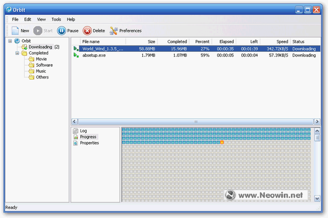Screen dimensions: 328x218
Task: Click progress pane scroll up arrow
Action: click(x=317, y=131)
